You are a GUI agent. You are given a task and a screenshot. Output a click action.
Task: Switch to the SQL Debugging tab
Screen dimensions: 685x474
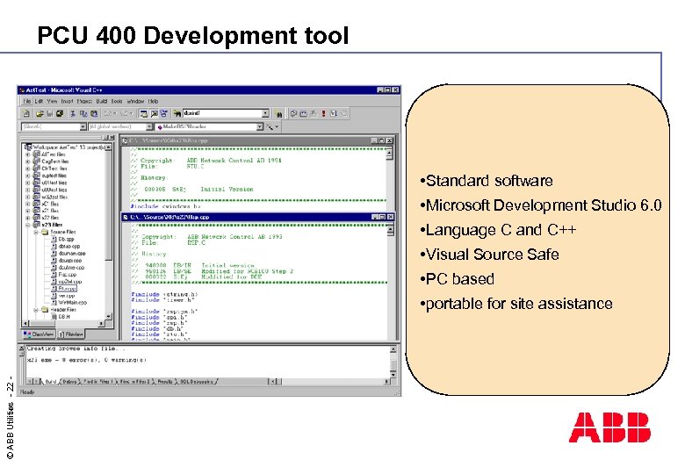pos(197,382)
